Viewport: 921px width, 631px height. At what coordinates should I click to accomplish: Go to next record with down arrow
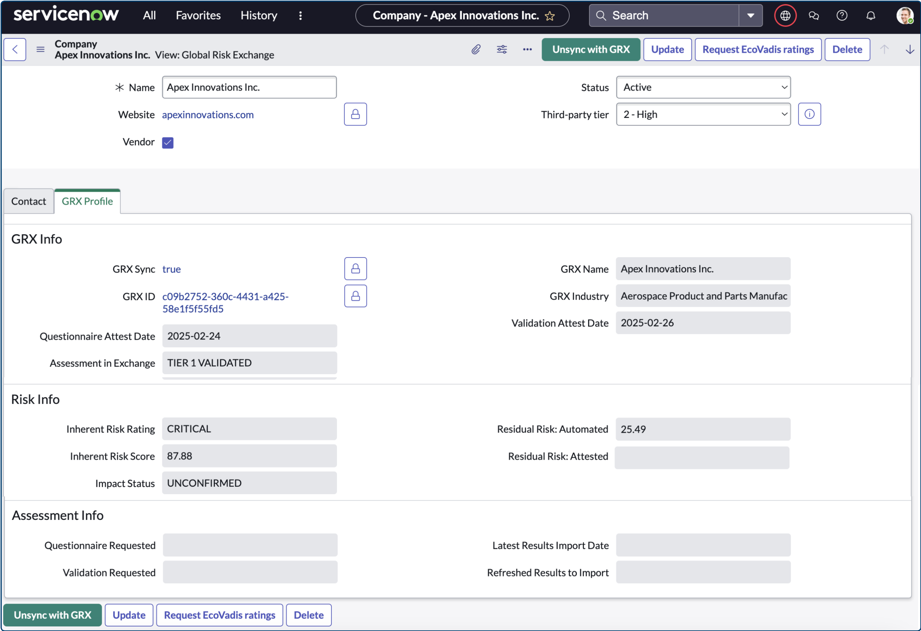(x=910, y=50)
